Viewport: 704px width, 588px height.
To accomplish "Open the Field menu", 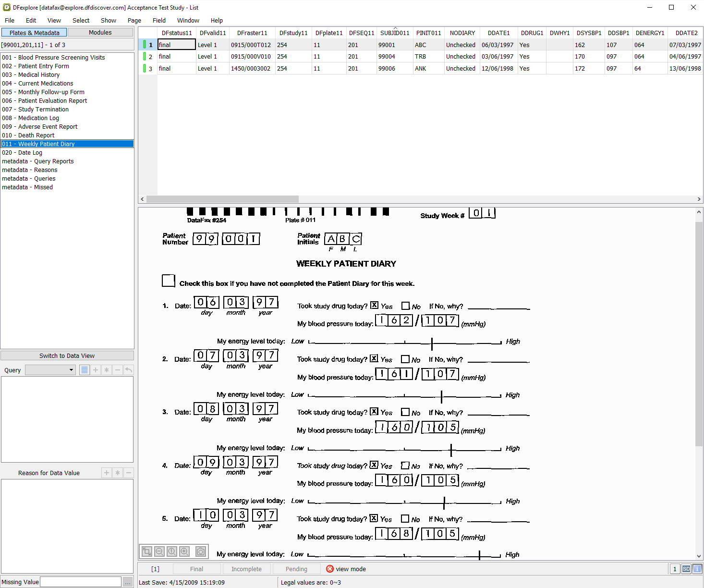I will (159, 21).
